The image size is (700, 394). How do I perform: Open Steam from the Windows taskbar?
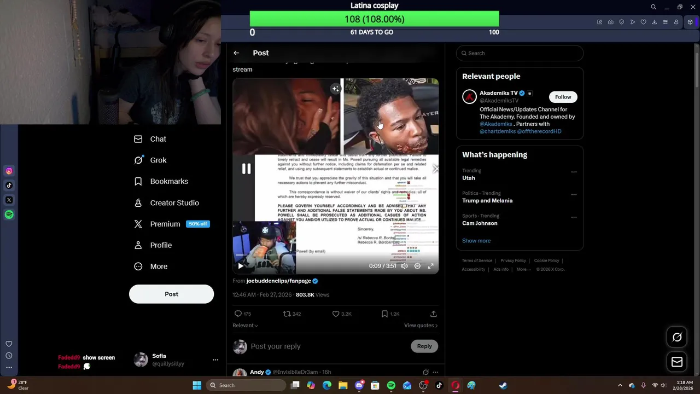click(503, 385)
